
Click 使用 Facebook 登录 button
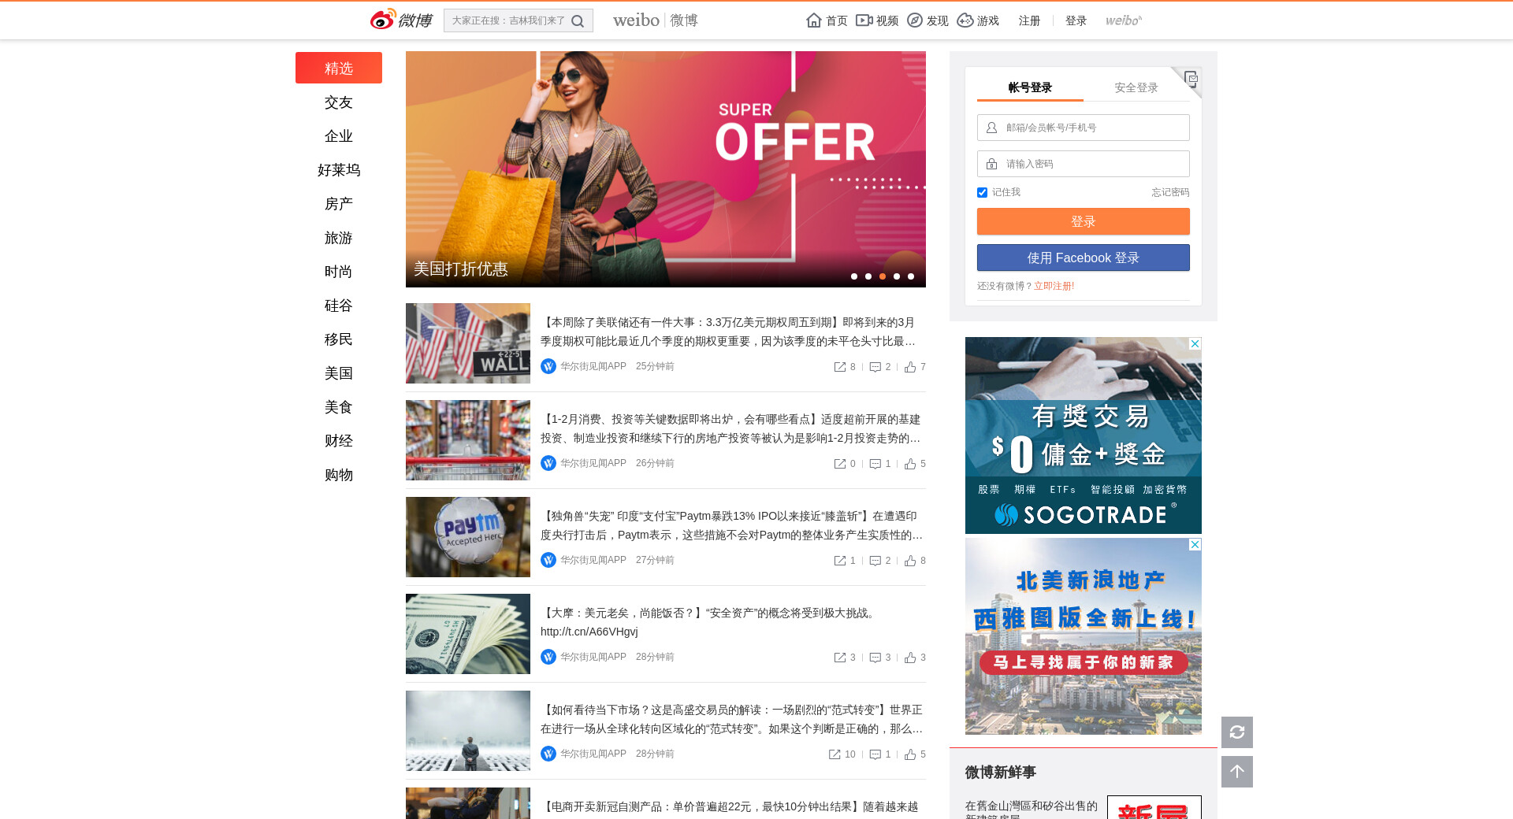1084,258
